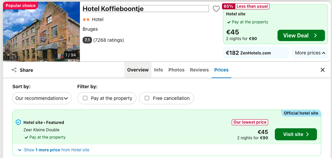Click the 65% discount badge
The width and height of the screenshot is (332, 158).
click(x=228, y=6)
